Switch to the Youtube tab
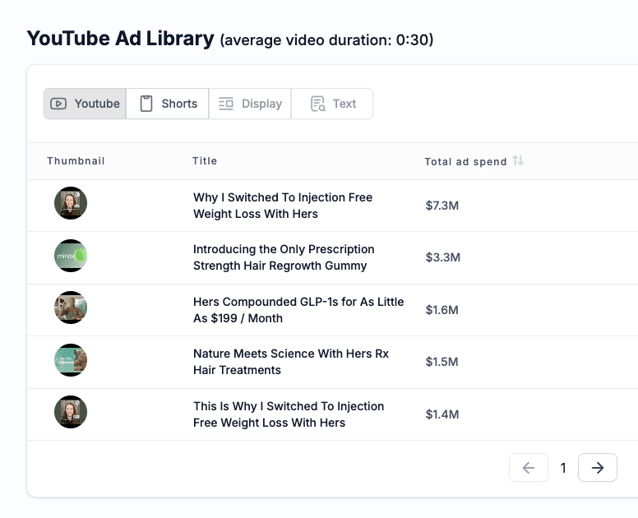This screenshot has height=518, width=638. 86,104
